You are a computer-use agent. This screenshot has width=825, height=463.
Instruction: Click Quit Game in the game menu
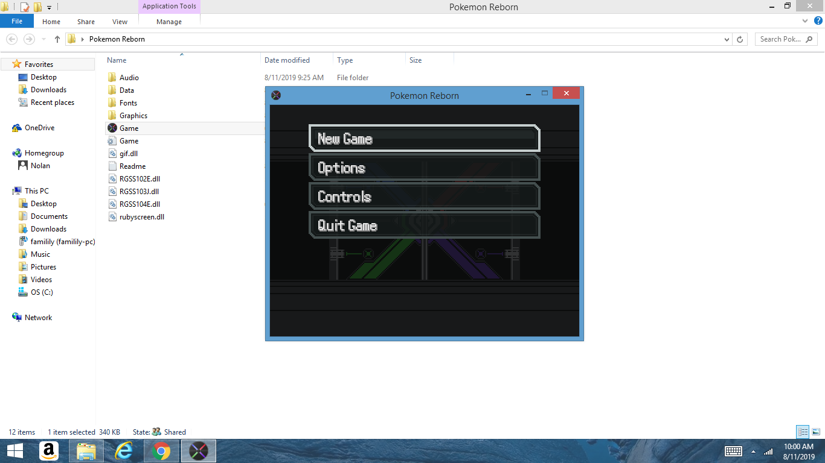pyautogui.click(x=424, y=225)
